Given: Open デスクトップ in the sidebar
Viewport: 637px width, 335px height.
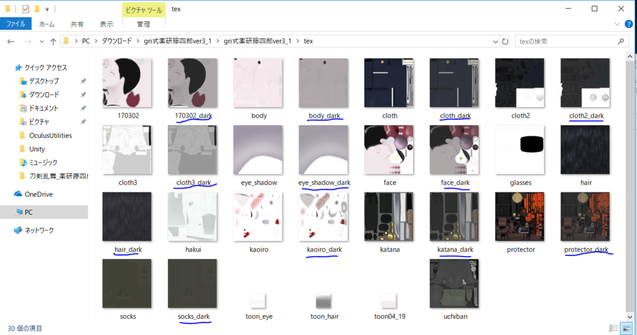Looking at the screenshot, I should click(x=44, y=82).
